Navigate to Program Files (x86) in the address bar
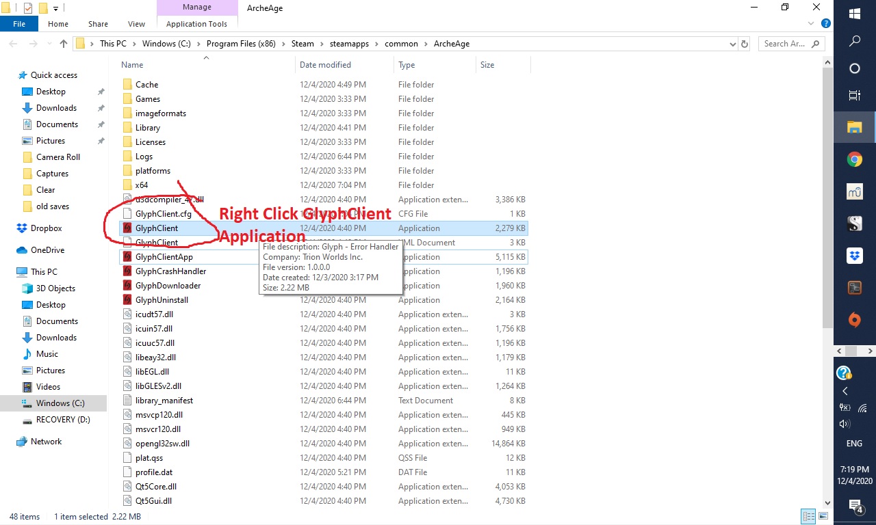876x525 pixels. pos(241,44)
